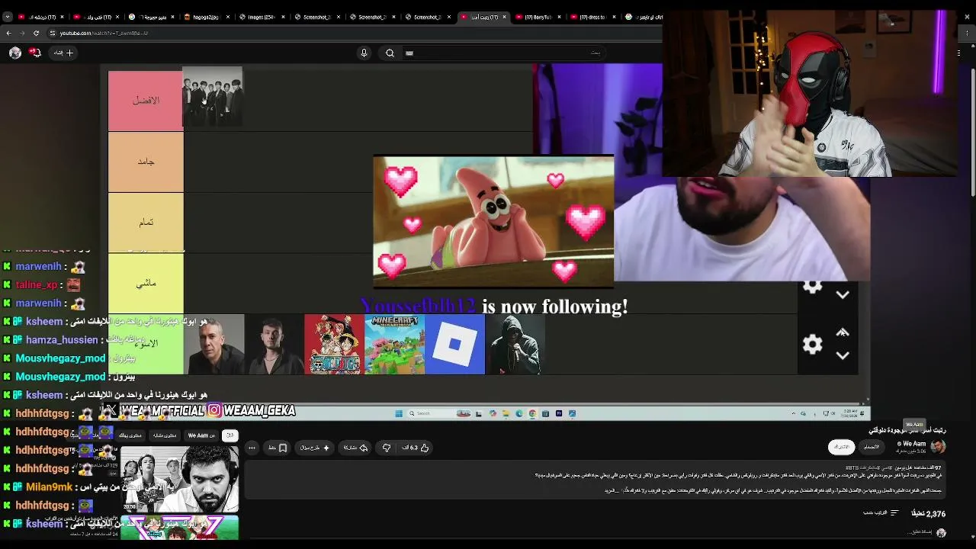The image size is (976, 549).
Task: Pick the gray-haired man tier item
Action: click(x=213, y=344)
